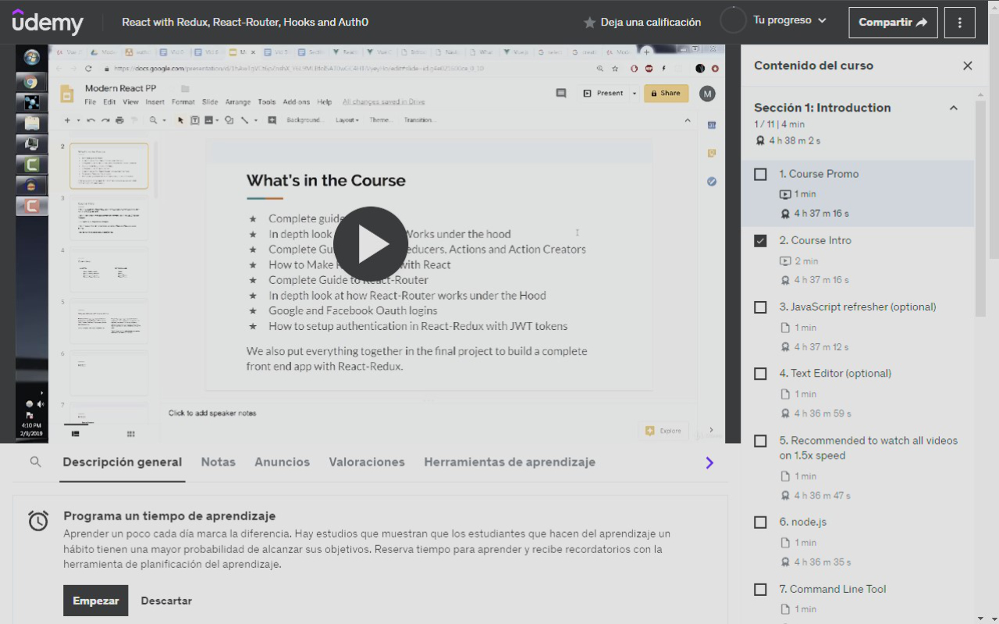Click the Udemy logo
The height and width of the screenshot is (624, 999).
(x=48, y=22)
